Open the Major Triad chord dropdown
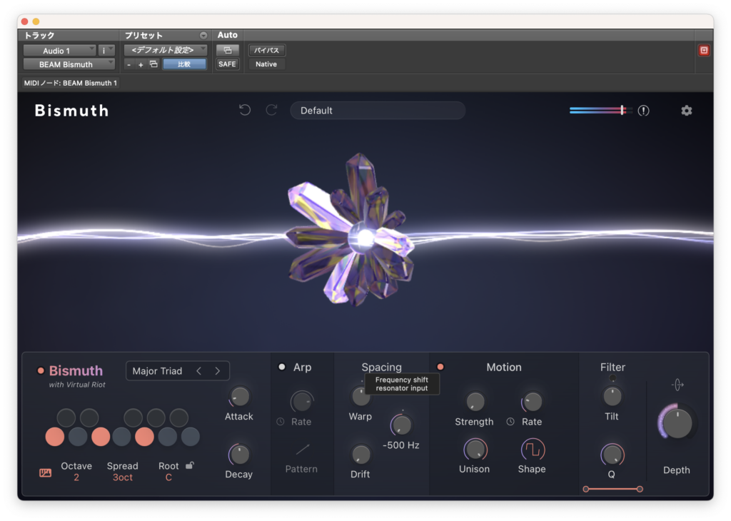 pyautogui.click(x=158, y=371)
